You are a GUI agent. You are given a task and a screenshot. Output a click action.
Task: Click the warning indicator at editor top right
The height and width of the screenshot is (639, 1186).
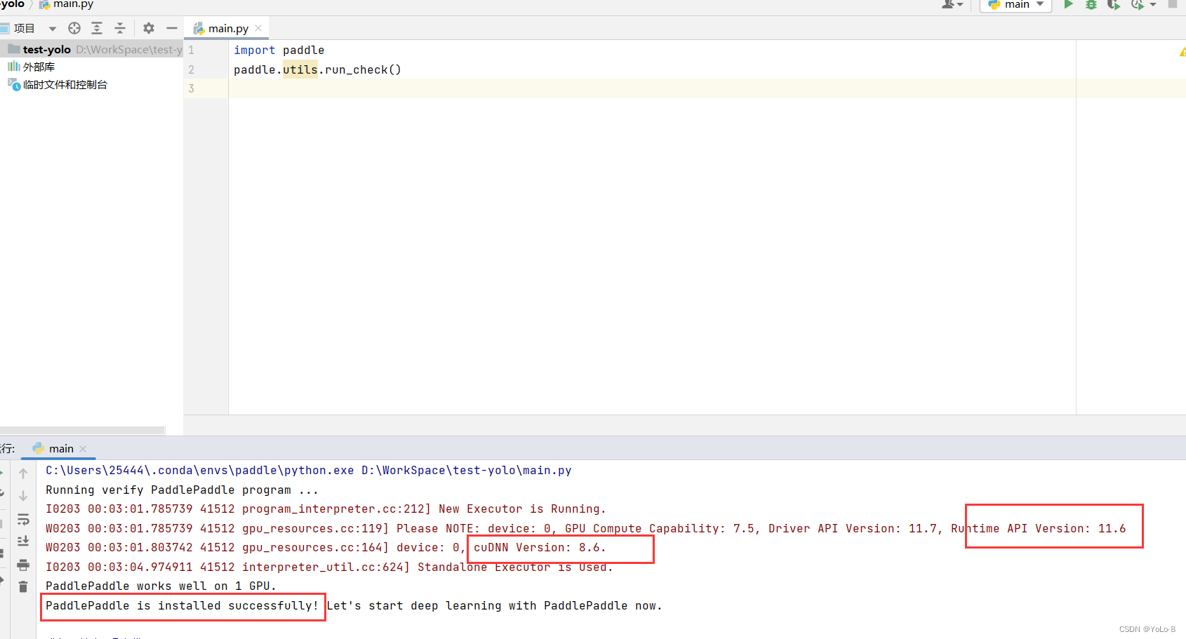1182,52
